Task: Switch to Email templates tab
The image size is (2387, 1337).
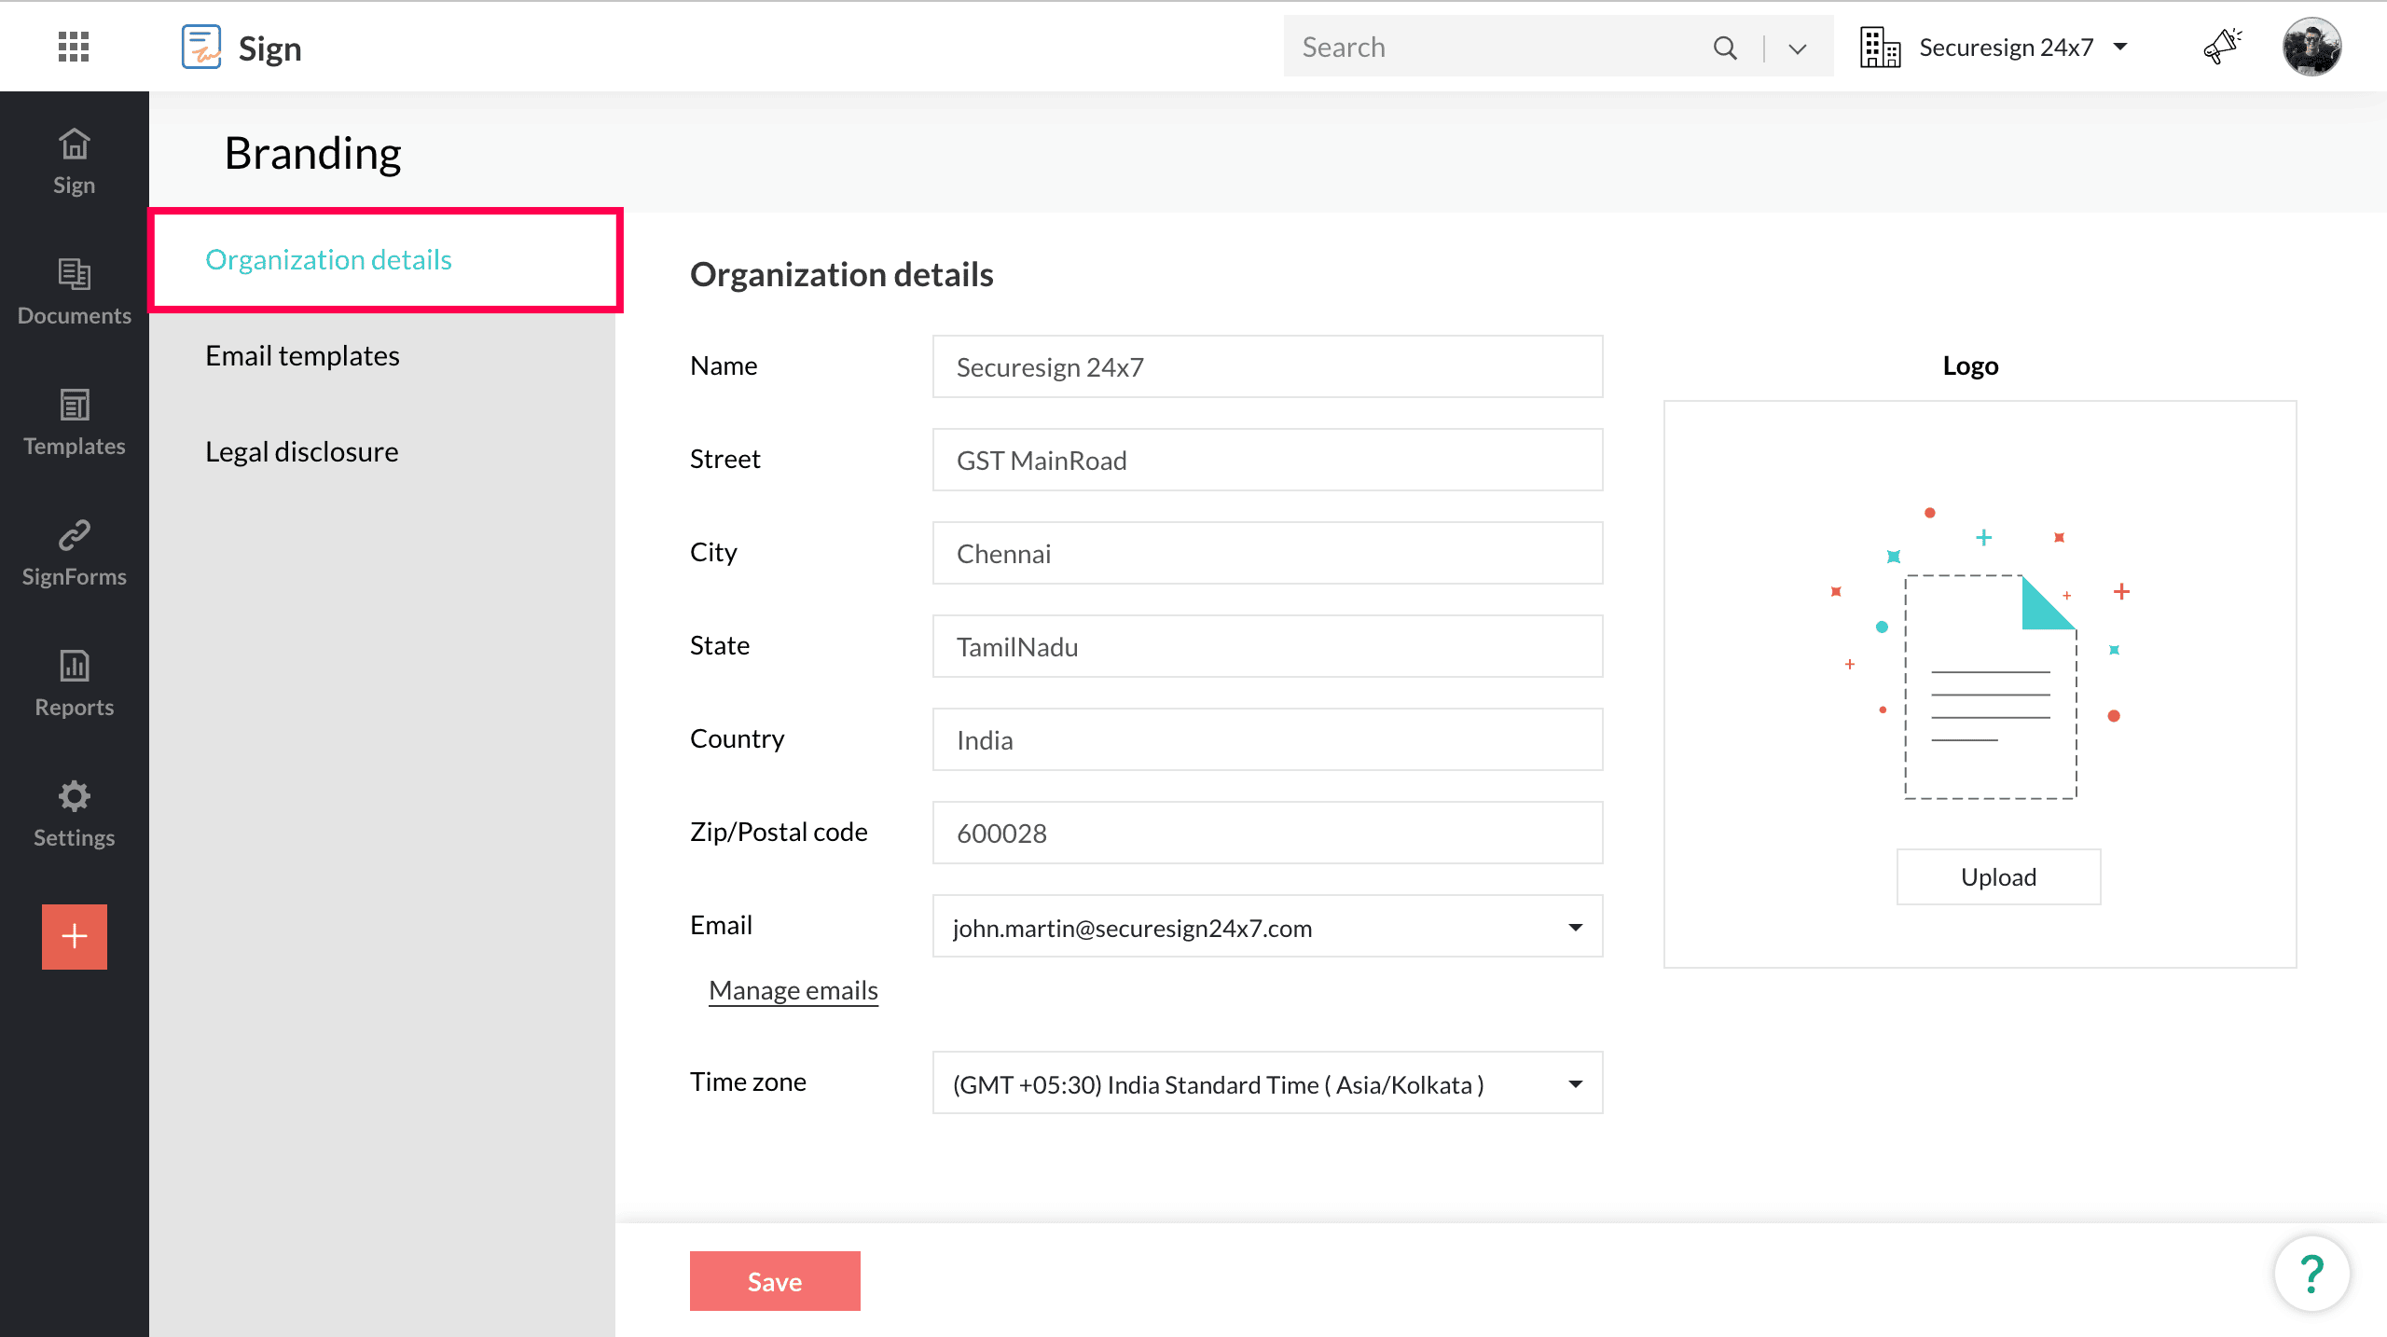Action: [302, 355]
